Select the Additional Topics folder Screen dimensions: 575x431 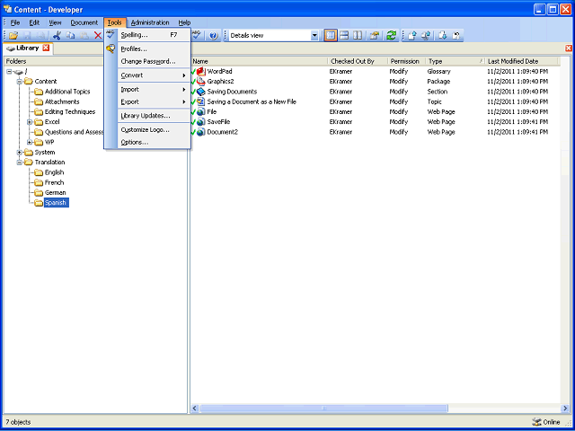[67, 92]
